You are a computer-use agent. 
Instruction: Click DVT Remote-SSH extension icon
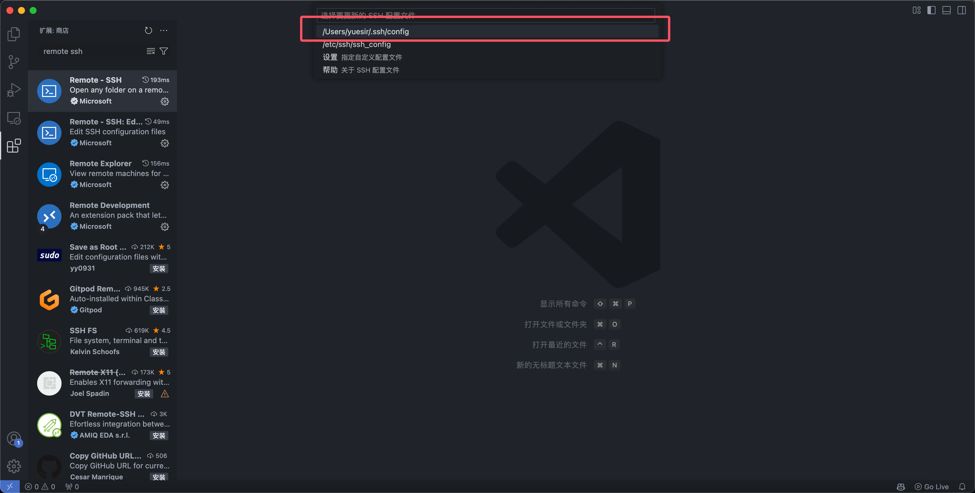point(49,425)
